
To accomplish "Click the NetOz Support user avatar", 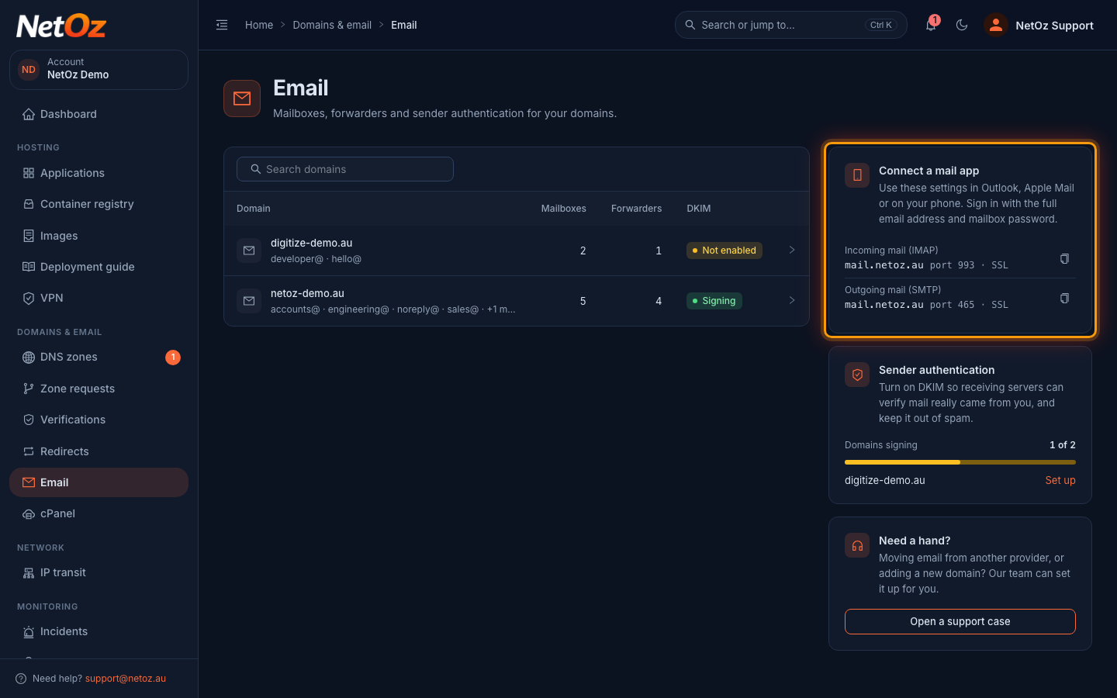I will pos(995,25).
